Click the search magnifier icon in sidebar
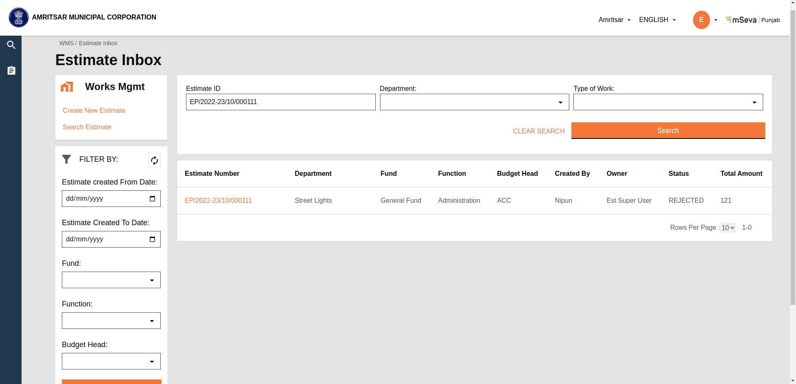This screenshot has width=796, height=384. point(11,45)
